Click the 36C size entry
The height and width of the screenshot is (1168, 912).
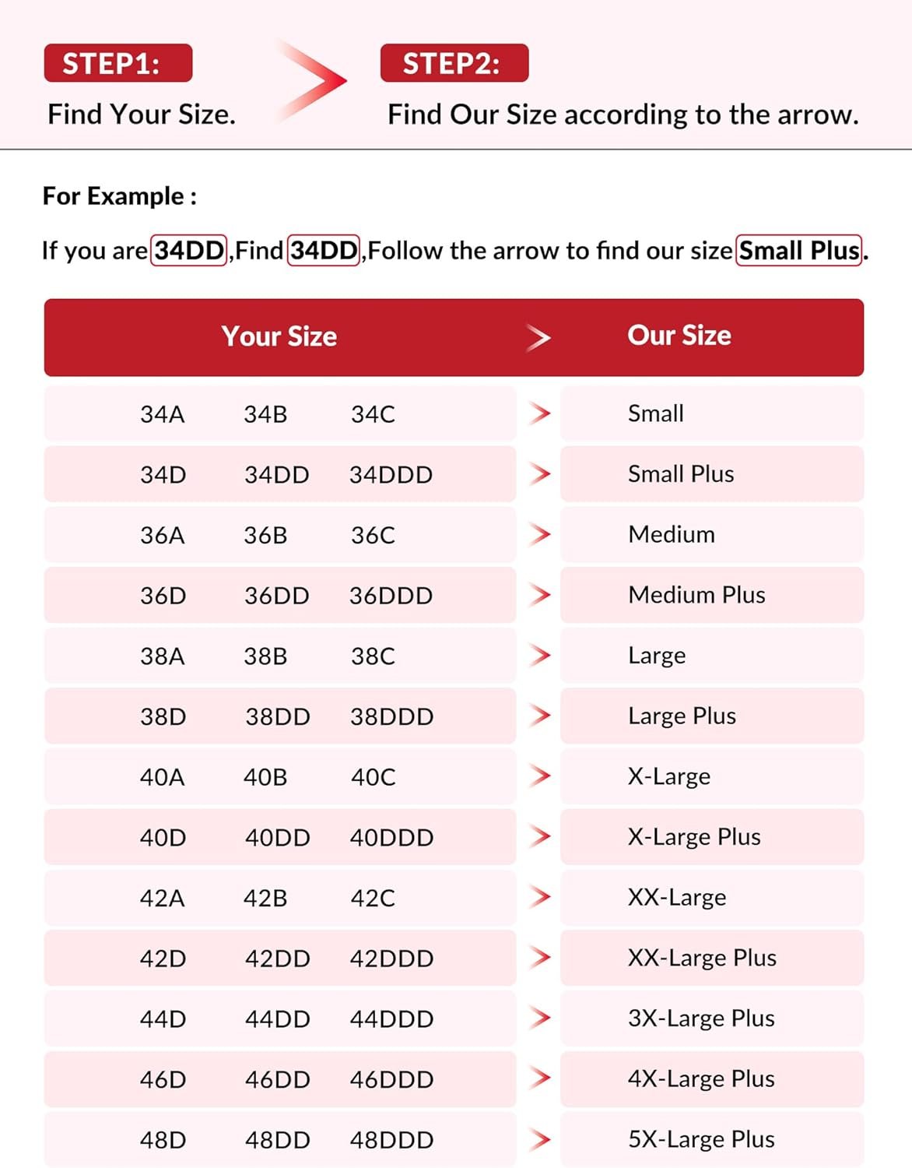pos(373,536)
